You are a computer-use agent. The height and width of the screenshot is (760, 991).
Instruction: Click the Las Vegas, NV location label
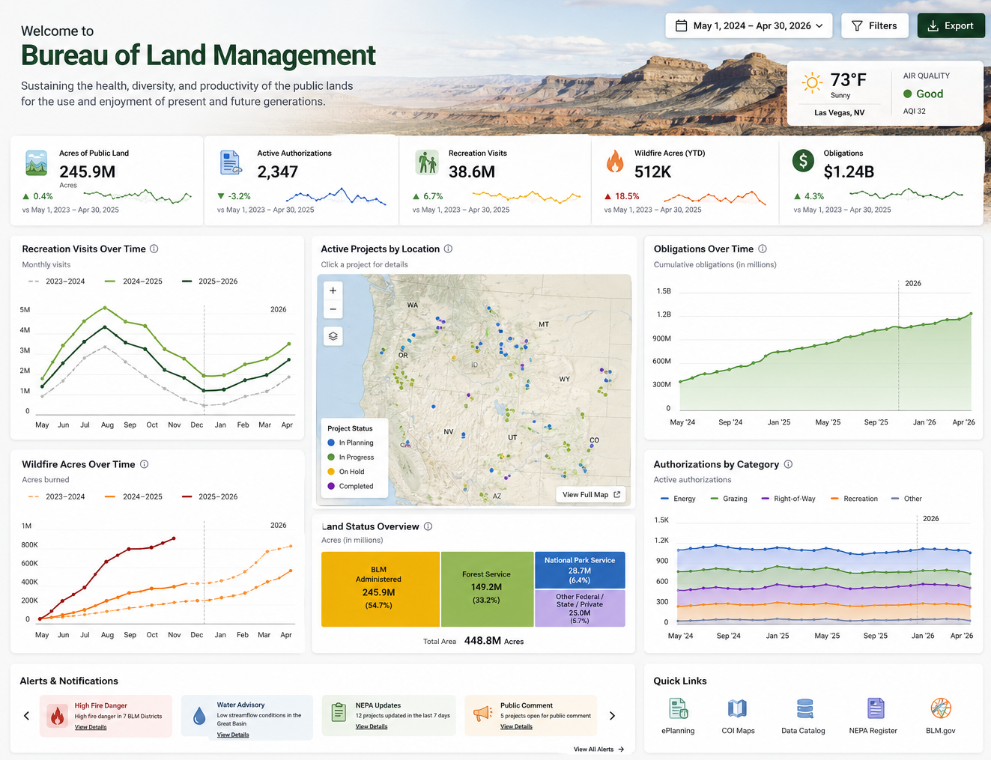tap(839, 112)
